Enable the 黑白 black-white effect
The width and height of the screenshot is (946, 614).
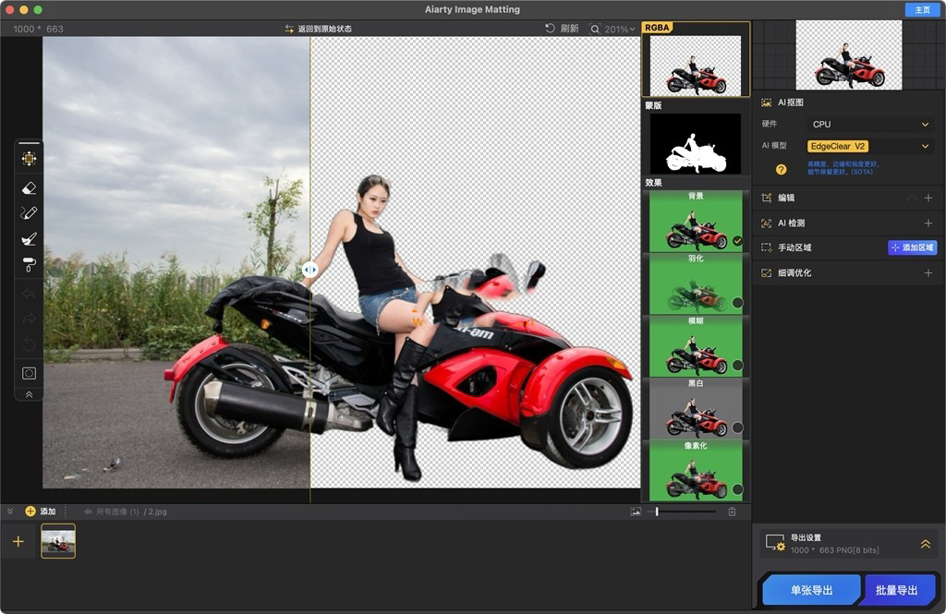pos(737,427)
